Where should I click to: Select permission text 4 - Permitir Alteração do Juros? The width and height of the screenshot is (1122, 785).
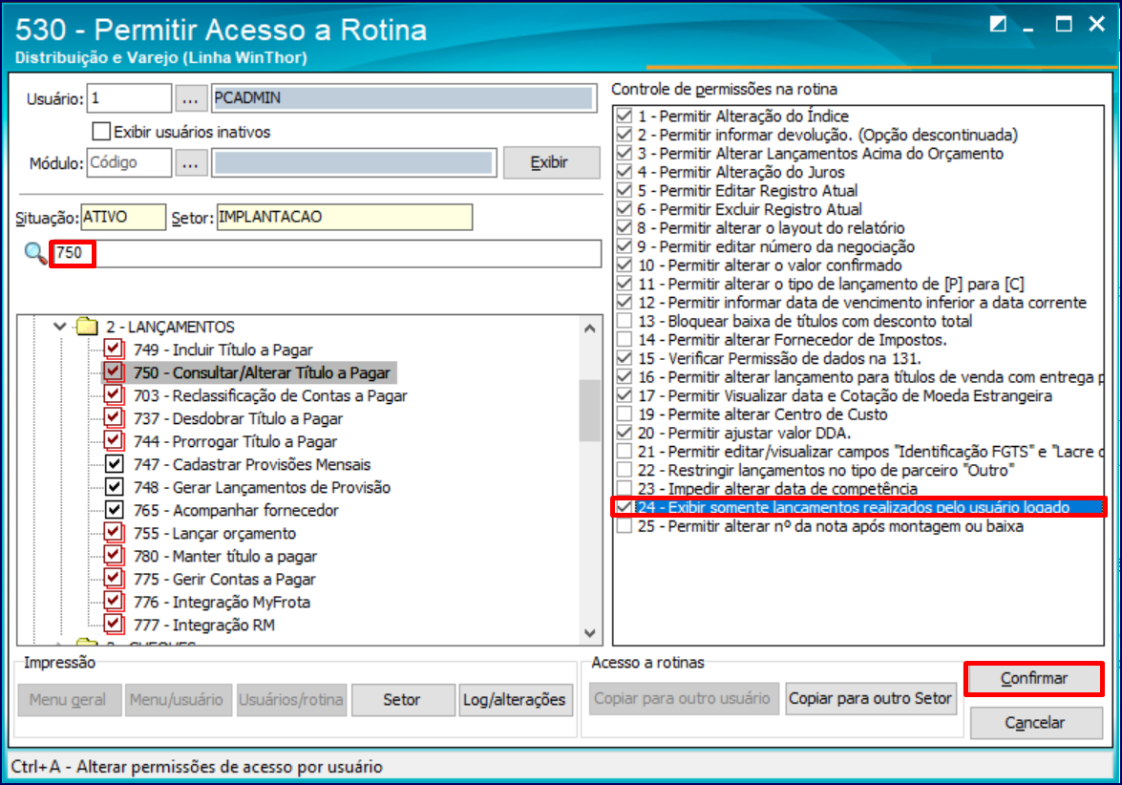[741, 172]
